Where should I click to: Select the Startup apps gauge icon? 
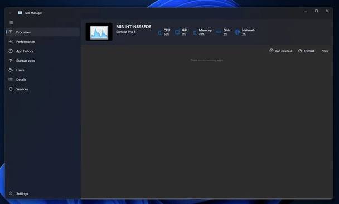pos(11,61)
